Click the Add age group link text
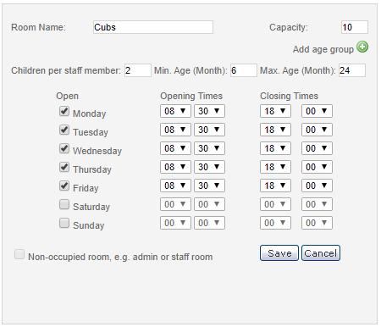The width and height of the screenshot is (381, 327). coord(323,49)
